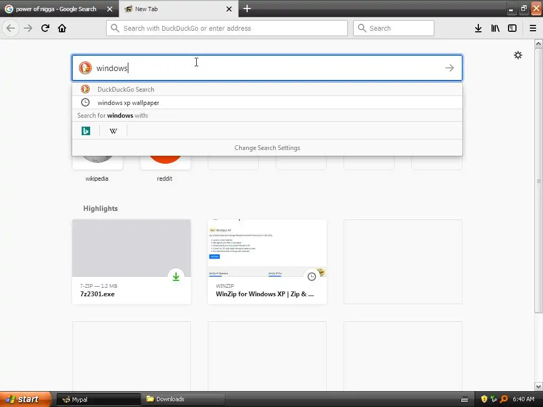This screenshot has height=407, width=543.
Task: Click the scrollbar up arrow
Action: tap(539, 43)
